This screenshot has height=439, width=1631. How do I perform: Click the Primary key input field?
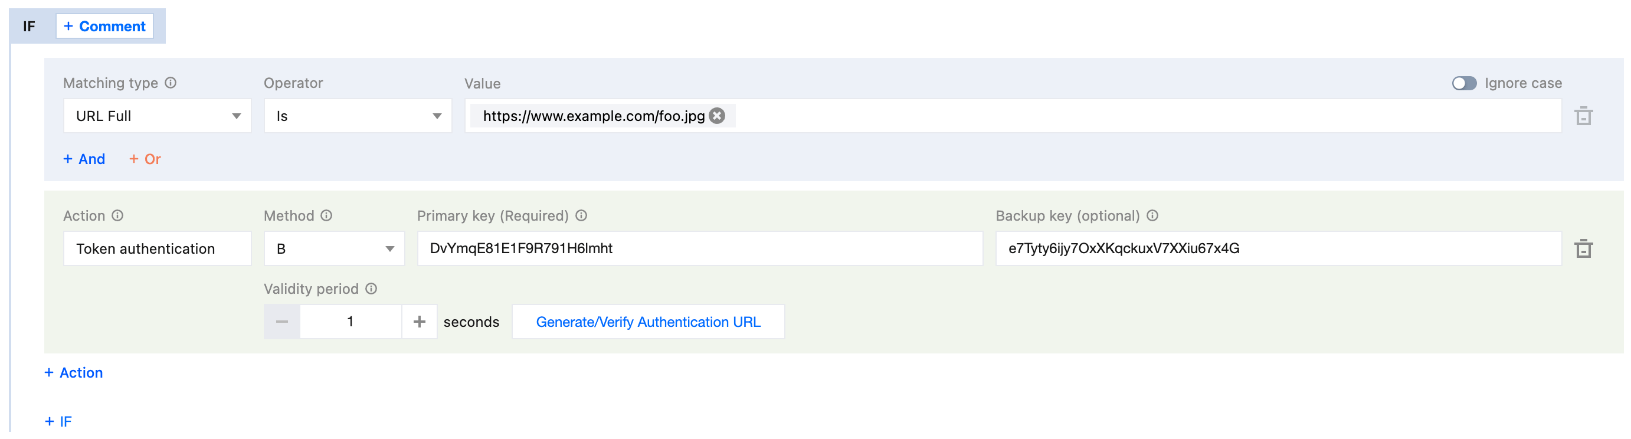(700, 248)
